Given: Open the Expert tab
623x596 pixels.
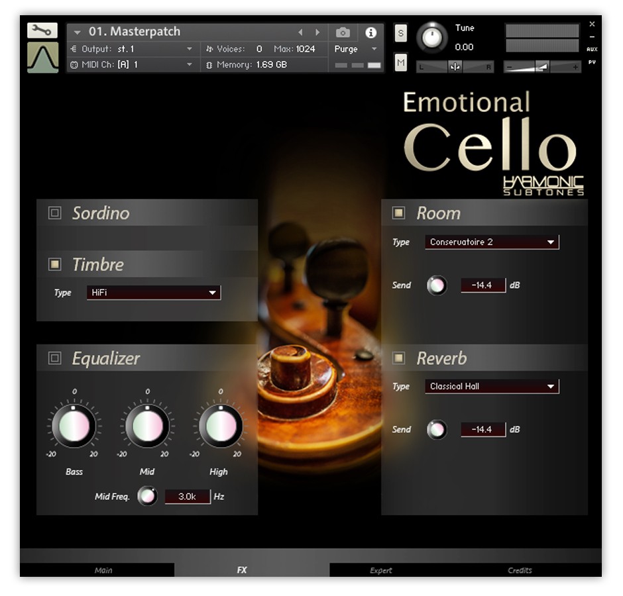Looking at the screenshot, I should click(x=380, y=570).
